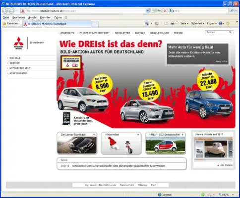This screenshot has height=198, width=240.
Task: Open the Seite dropdown menu
Action: (184, 24)
